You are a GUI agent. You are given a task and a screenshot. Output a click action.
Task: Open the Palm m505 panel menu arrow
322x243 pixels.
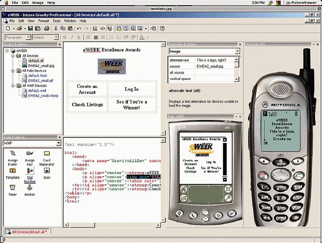coord(236,116)
